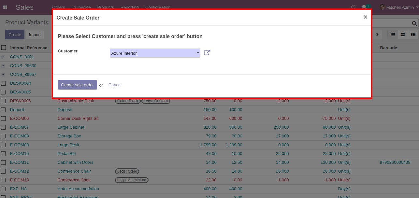
Task: Open the To Invoice menu
Action: click(81, 7)
